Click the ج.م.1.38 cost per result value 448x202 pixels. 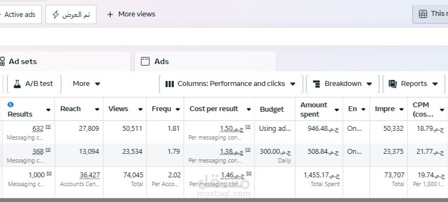pyautogui.click(x=232, y=152)
